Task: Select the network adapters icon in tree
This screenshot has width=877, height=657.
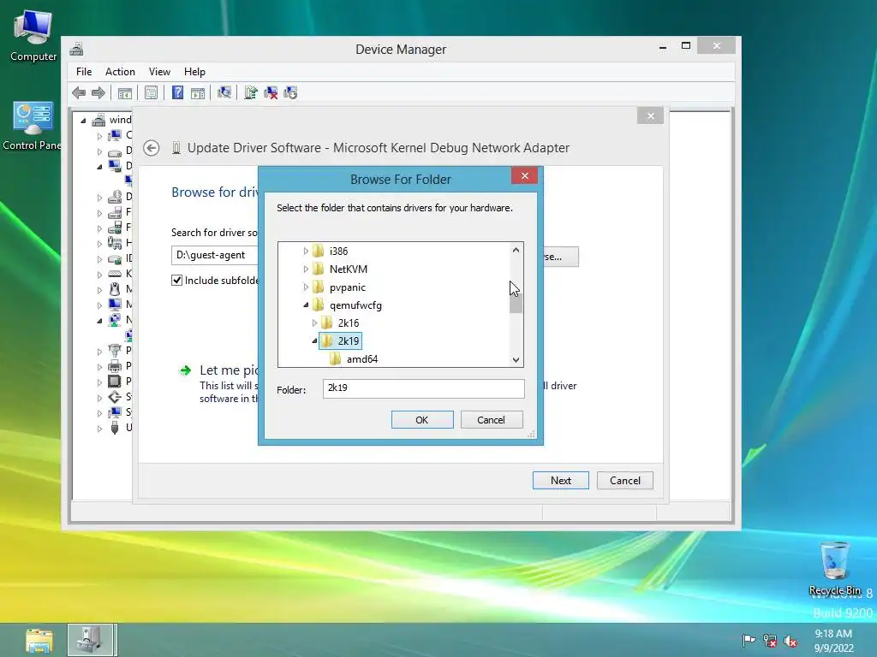Action: (115, 320)
